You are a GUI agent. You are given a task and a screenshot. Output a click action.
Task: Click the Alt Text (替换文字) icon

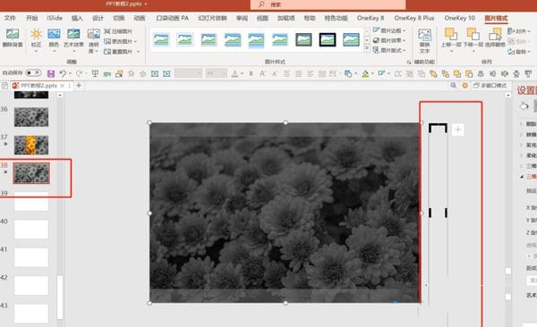(x=424, y=35)
